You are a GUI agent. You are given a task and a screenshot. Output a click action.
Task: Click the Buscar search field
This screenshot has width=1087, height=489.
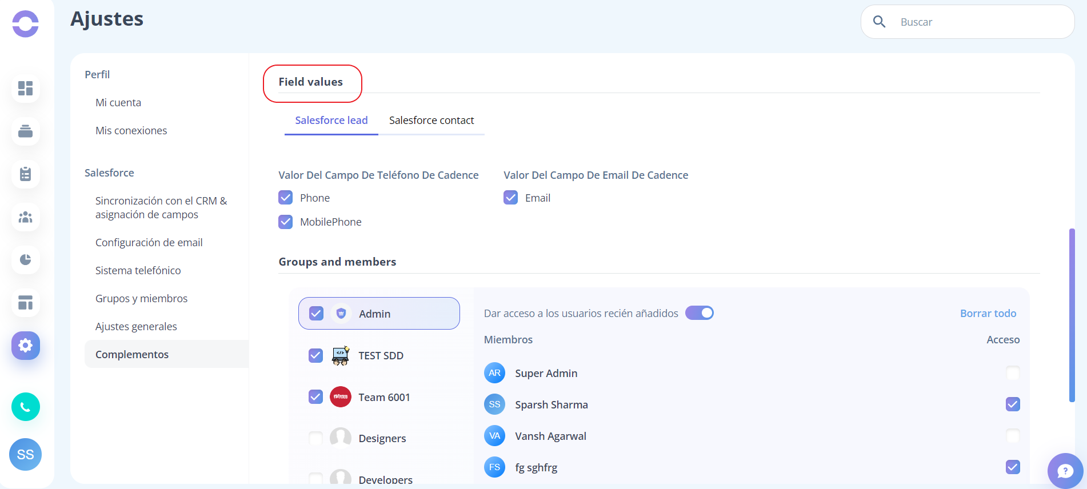point(968,22)
